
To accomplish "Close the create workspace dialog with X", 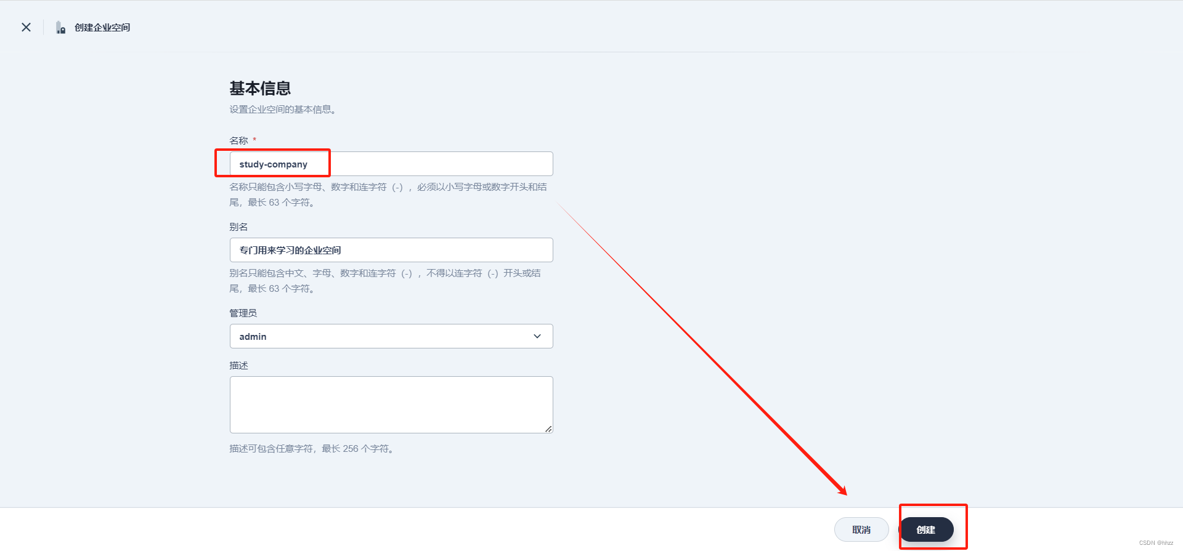I will pos(26,27).
